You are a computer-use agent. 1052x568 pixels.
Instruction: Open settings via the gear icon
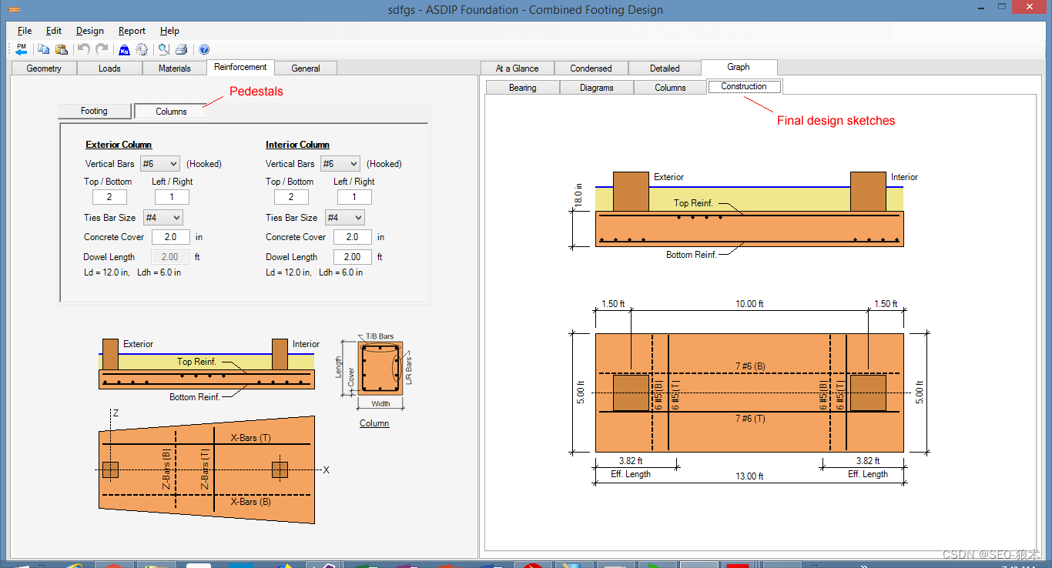(142, 49)
